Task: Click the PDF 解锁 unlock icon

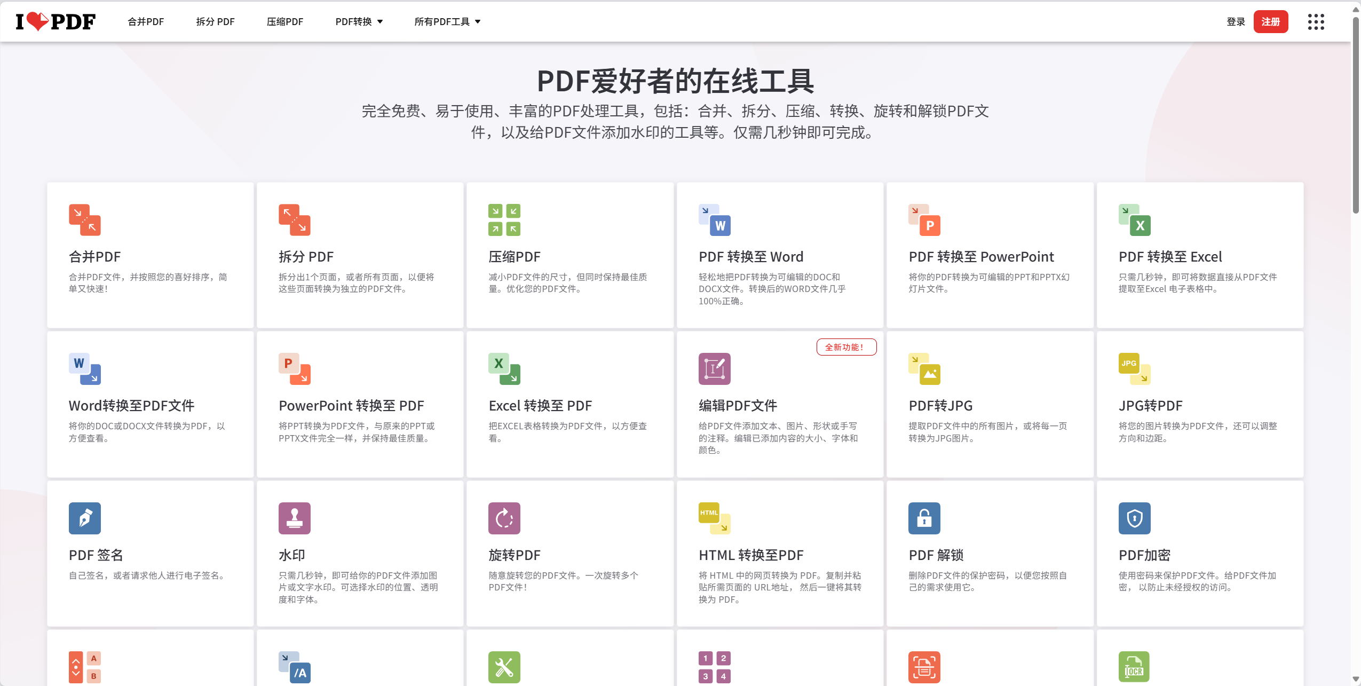Action: [924, 518]
